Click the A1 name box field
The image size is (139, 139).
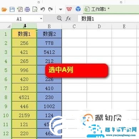point(20,19)
